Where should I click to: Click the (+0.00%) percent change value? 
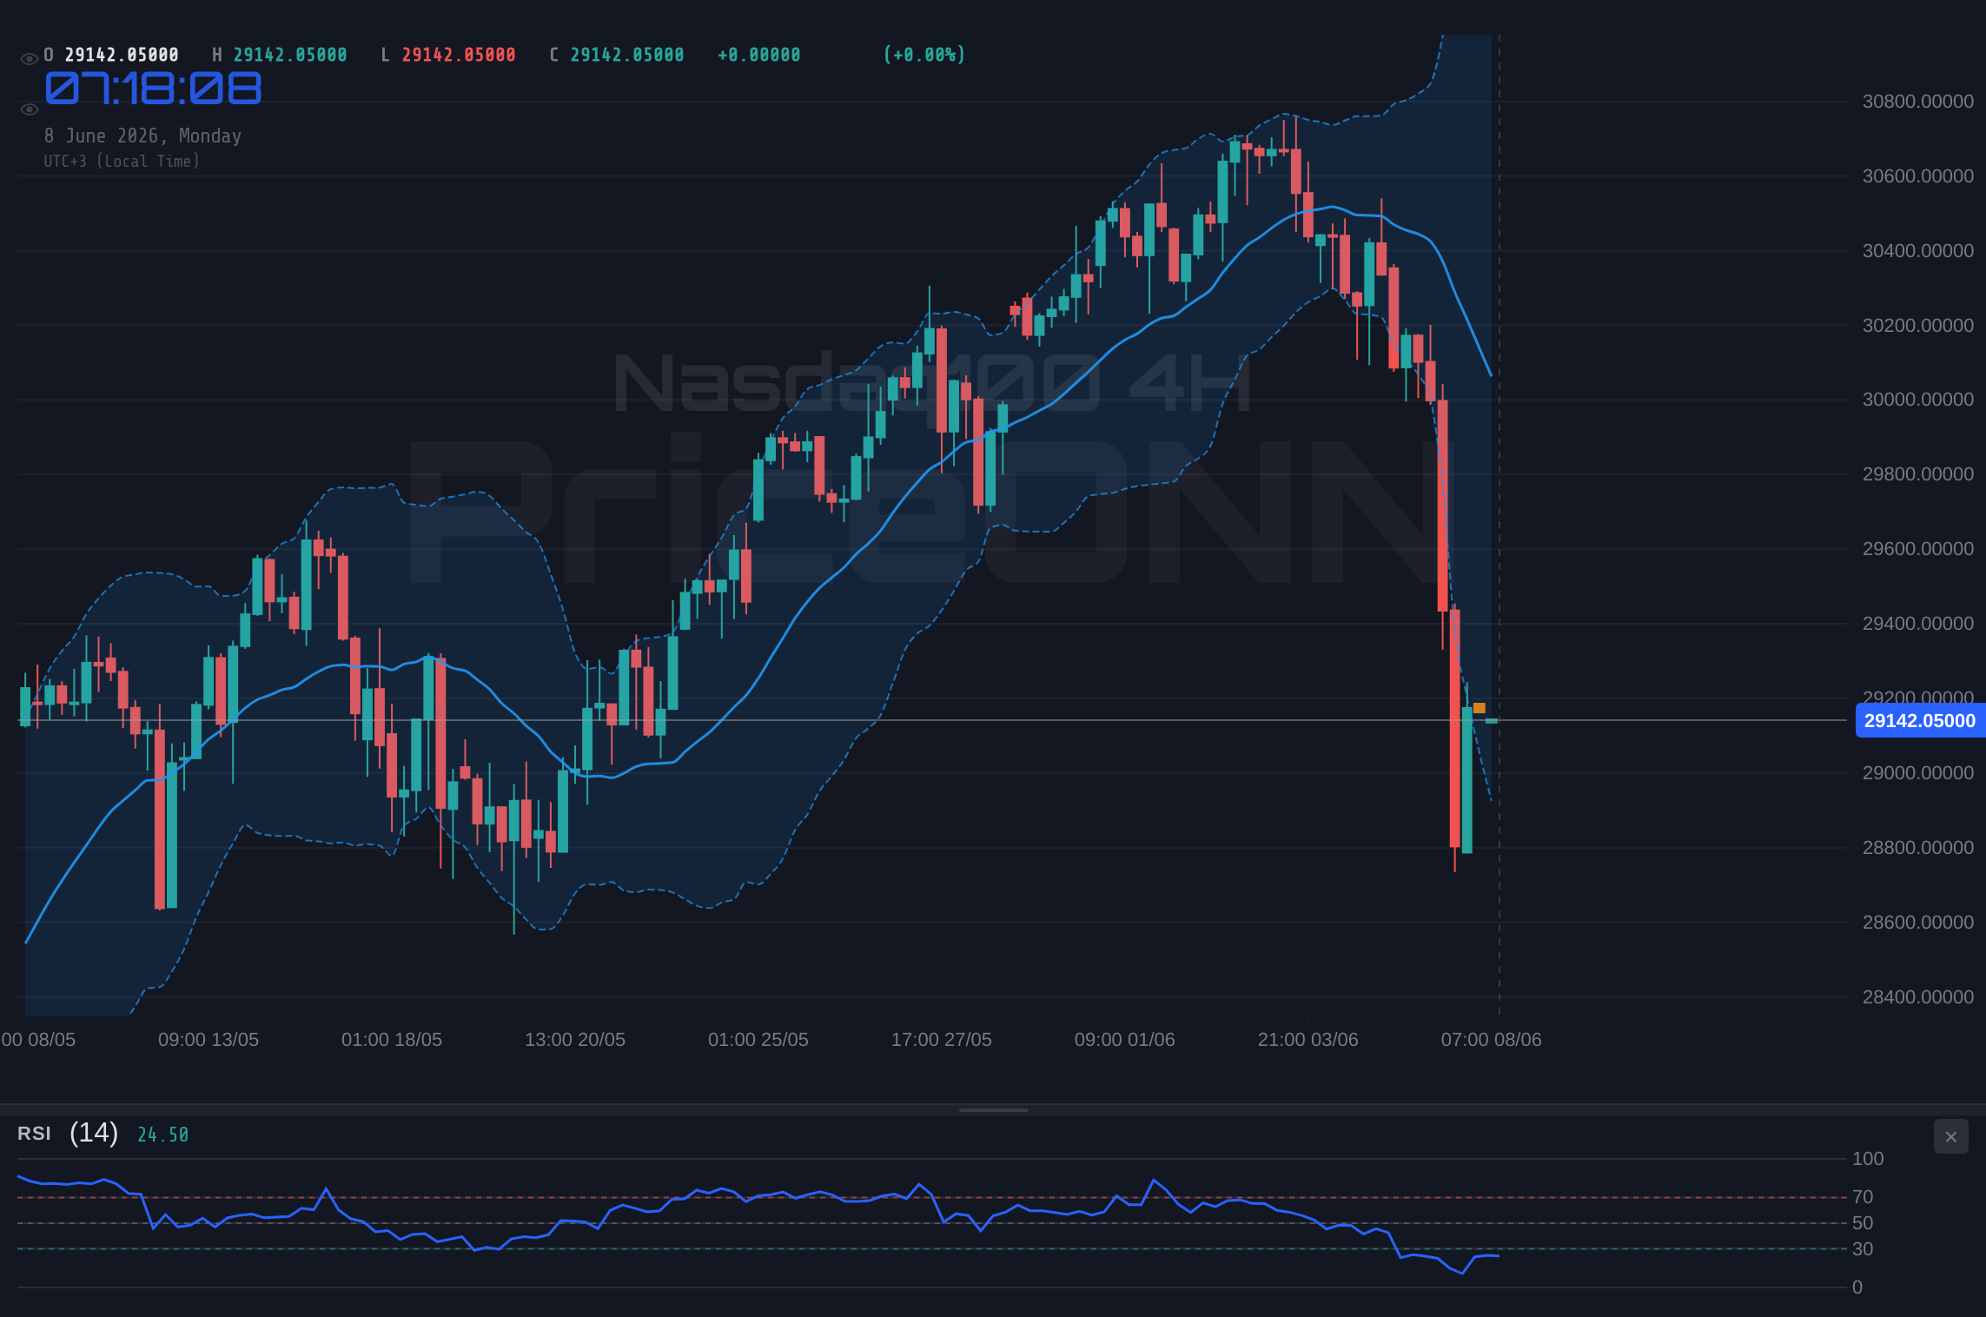pyautogui.click(x=924, y=55)
